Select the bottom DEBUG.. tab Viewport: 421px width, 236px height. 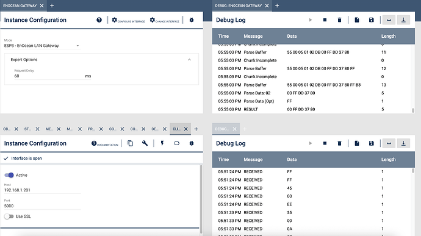tap(221, 129)
